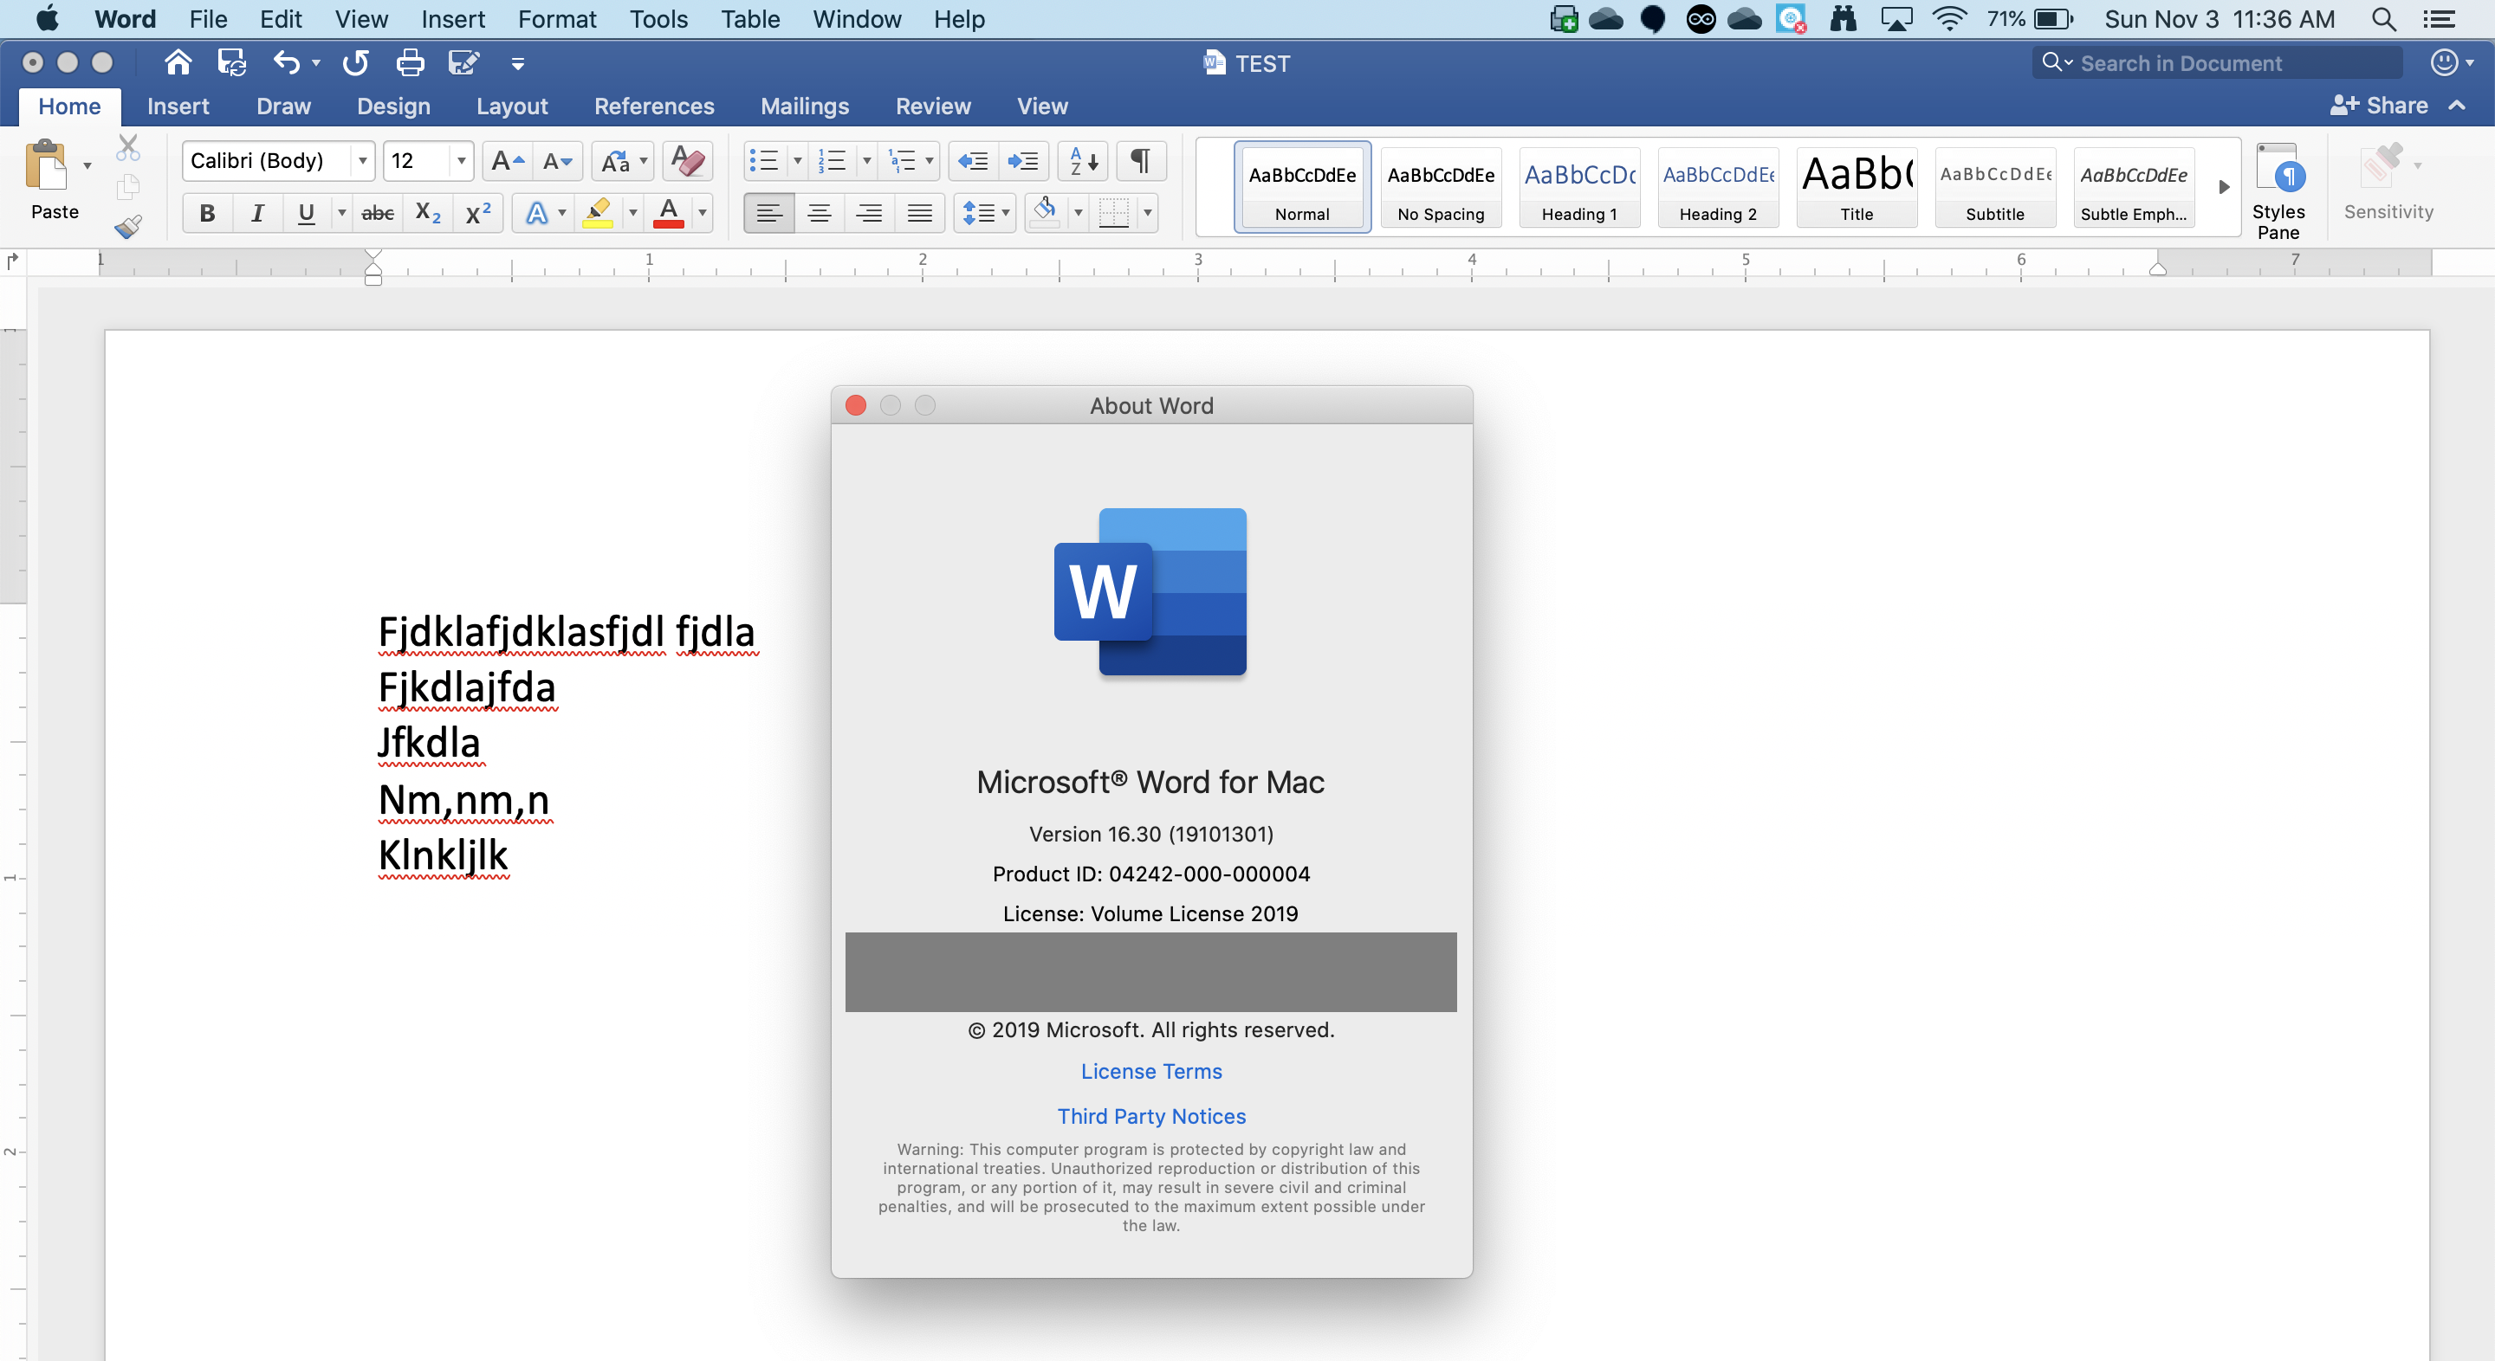Toggle Bold formatting

click(x=206, y=213)
